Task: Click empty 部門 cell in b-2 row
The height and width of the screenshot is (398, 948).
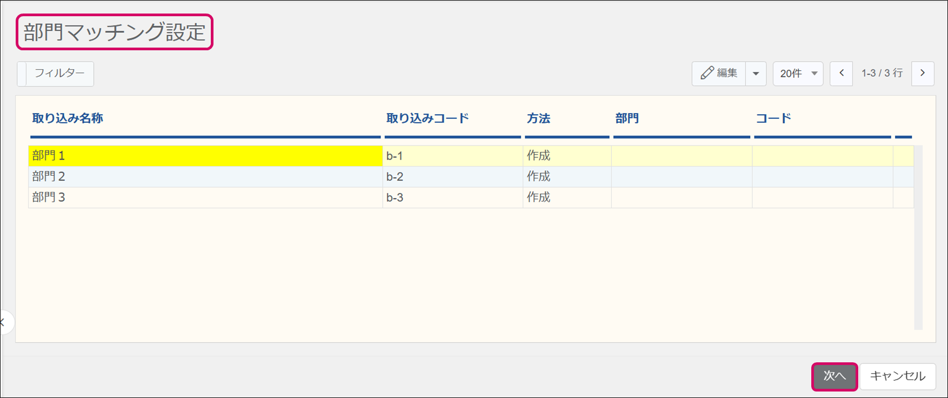Action: (681, 177)
